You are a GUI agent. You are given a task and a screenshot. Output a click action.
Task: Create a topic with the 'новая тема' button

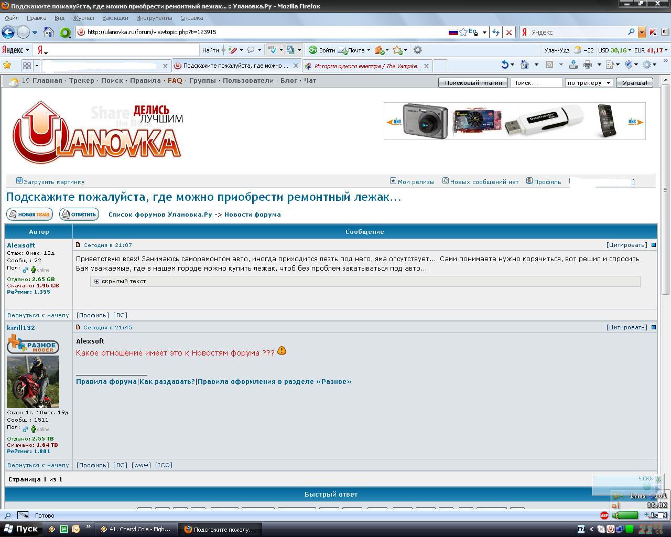point(29,214)
